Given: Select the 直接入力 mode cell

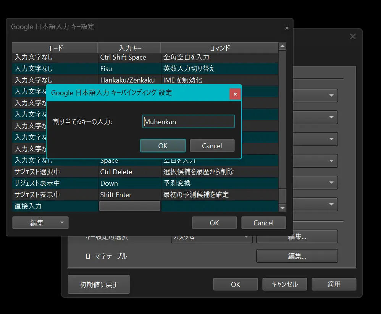Looking at the screenshot, I should pyautogui.click(x=55, y=206).
